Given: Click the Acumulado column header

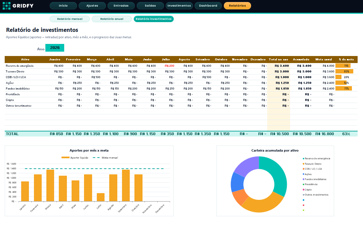Looking at the screenshot, I should (x=301, y=59).
